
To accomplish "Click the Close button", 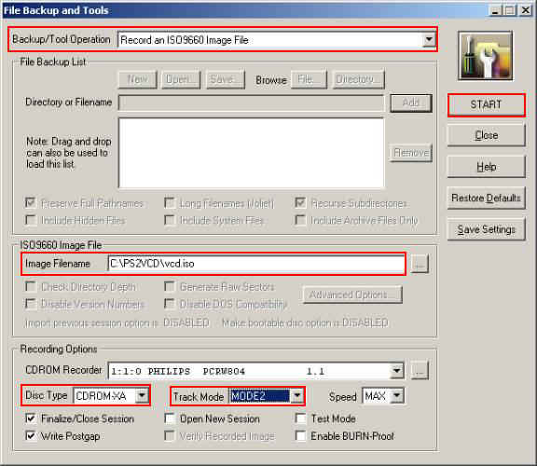I will coord(486,135).
